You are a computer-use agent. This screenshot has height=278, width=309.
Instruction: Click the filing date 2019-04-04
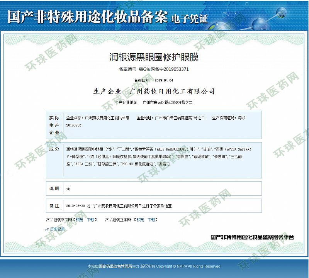(x=164, y=80)
